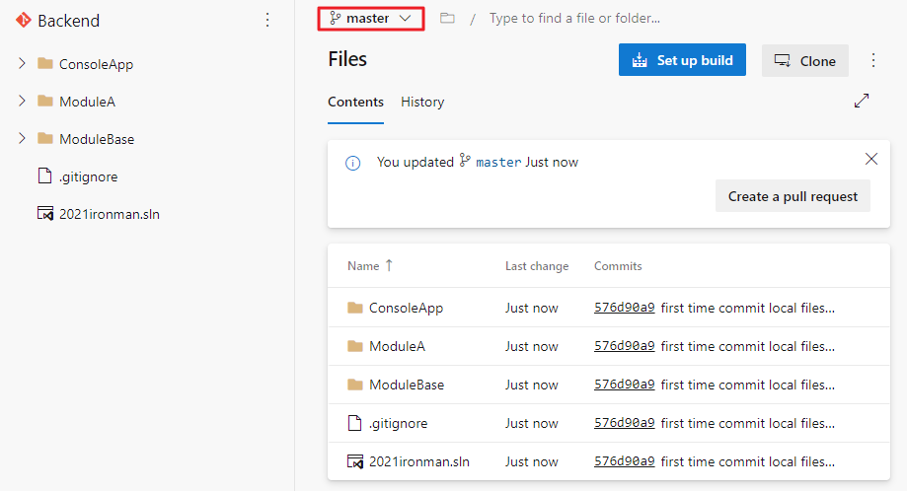907x491 pixels.
Task: Expand the ConsoleApp folder in tree
Action: point(22,64)
